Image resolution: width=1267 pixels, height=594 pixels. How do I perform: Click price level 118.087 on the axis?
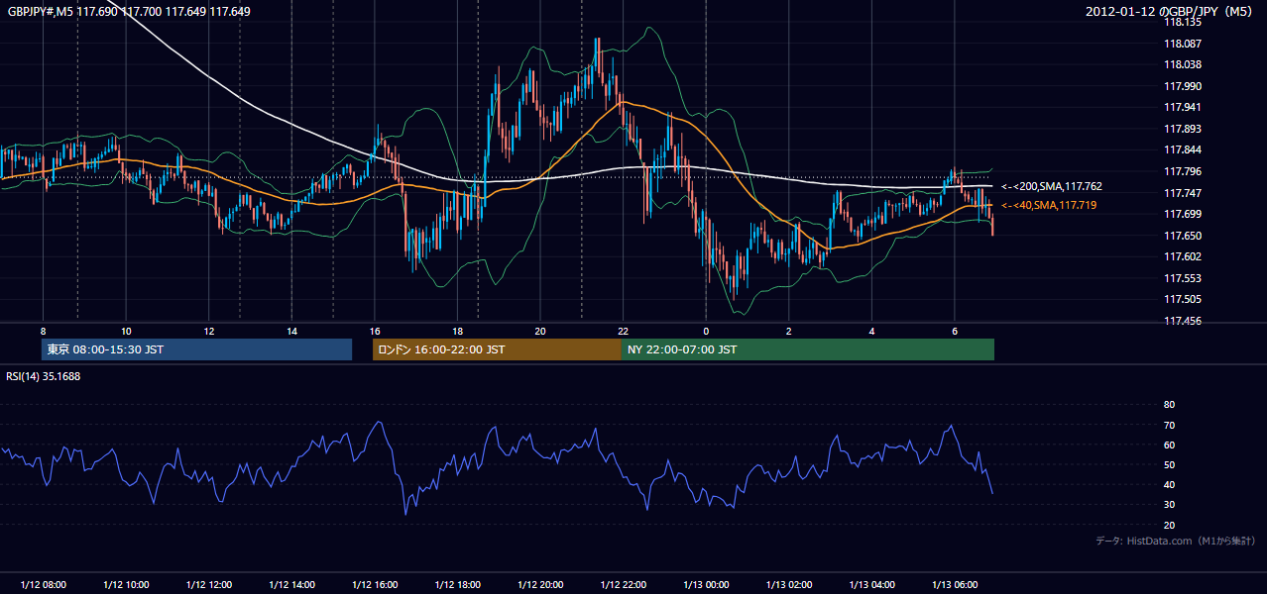pyautogui.click(x=1182, y=44)
